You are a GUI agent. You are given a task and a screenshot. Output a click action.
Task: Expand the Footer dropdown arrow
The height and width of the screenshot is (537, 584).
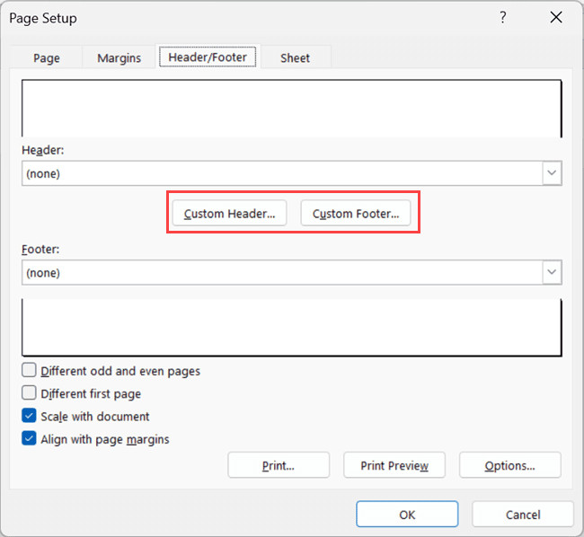pos(552,272)
